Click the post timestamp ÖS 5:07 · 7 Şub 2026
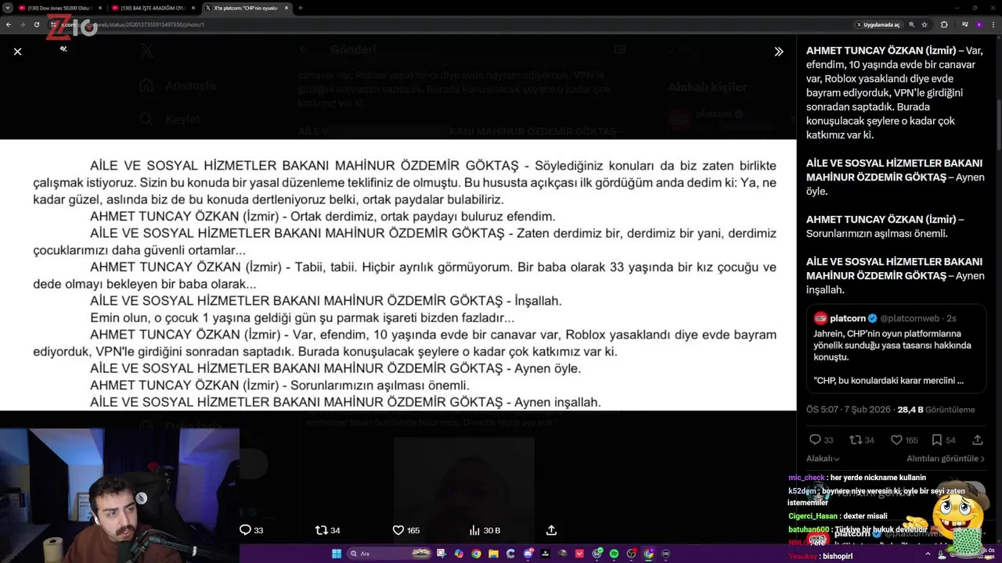The image size is (1002, 563). [849, 410]
